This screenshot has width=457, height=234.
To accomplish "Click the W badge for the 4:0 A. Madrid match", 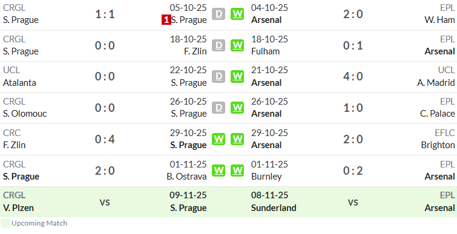I will pyautogui.click(x=237, y=76).
